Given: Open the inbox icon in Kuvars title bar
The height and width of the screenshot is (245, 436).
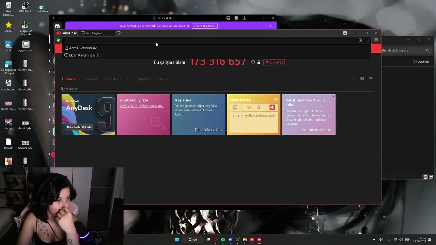Looking at the screenshot, I should tap(228, 18).
